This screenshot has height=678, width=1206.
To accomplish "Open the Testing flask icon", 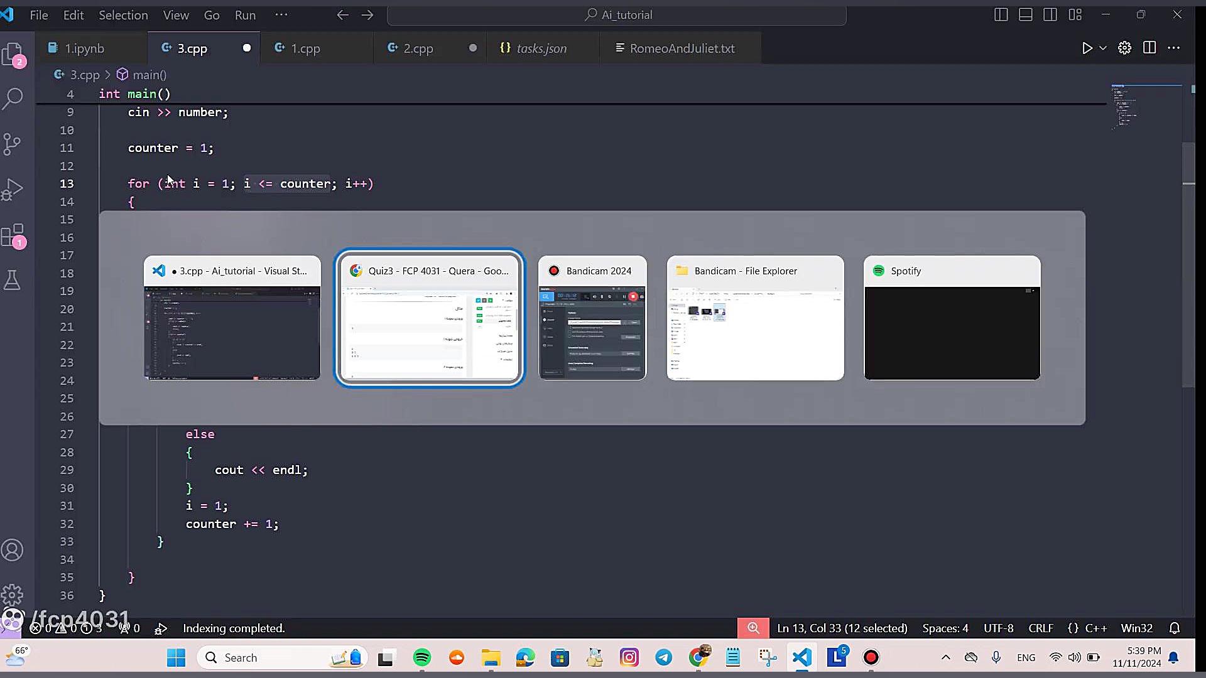I will point(13,280).
